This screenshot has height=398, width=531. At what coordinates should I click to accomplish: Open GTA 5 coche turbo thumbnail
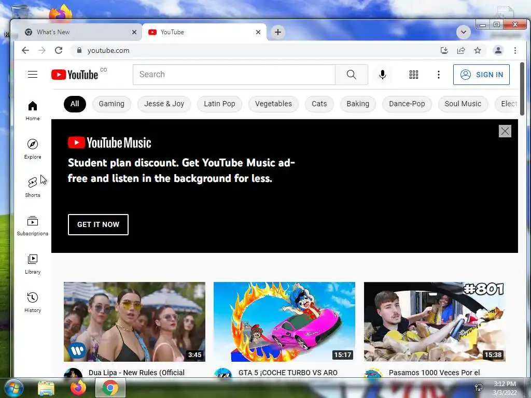click(285, 321)
